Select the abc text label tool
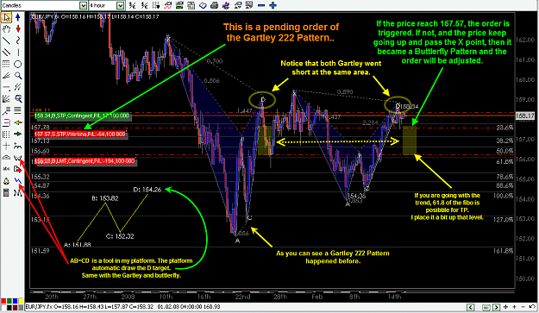 (x=6, y=169)
